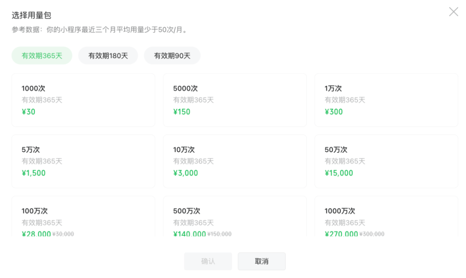Screen dimensions: 466x278
Task: Select the 50万次 usage package
Action: [x=386, y=161]
